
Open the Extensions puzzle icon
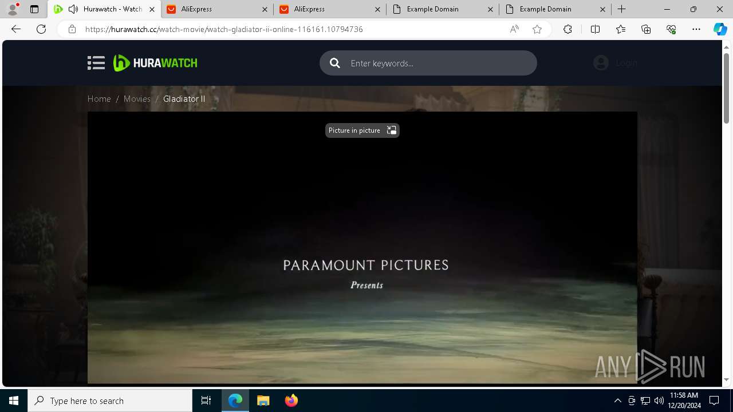coord(568,29)
